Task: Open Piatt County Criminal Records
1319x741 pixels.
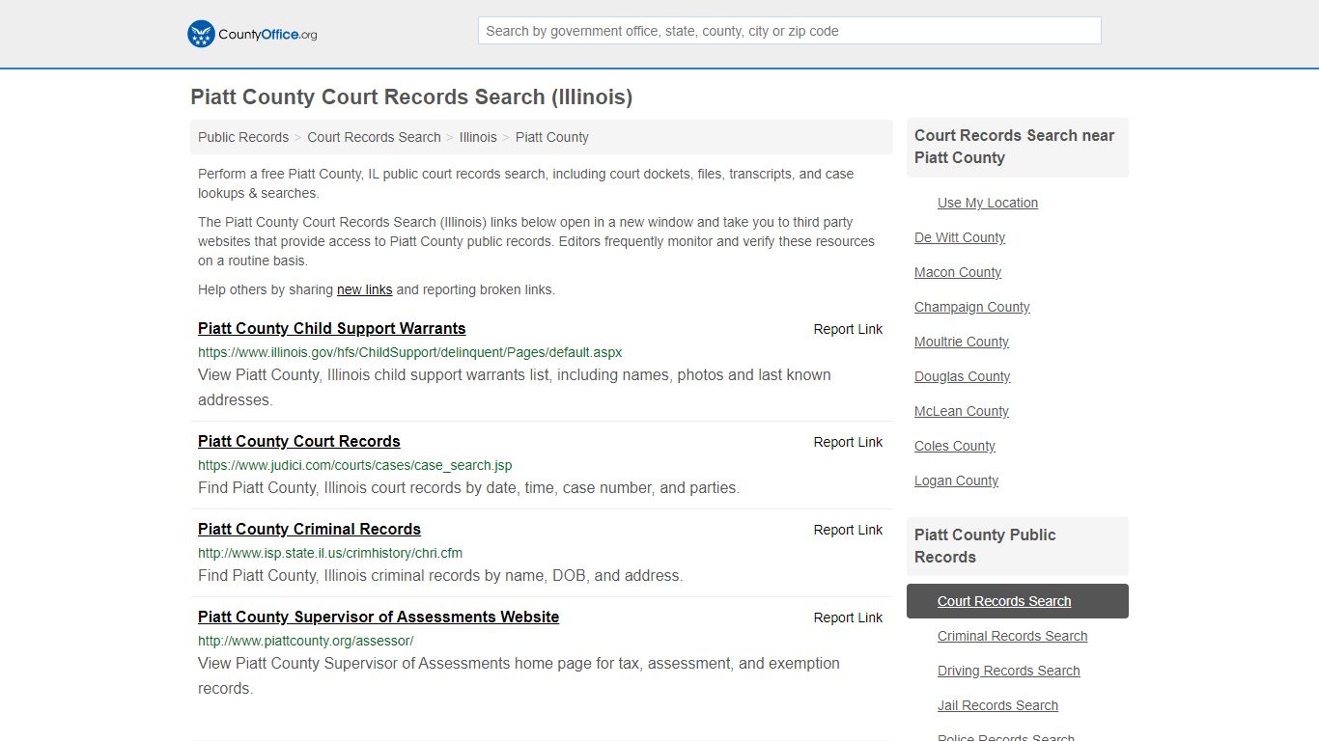Action: [309, 529]
